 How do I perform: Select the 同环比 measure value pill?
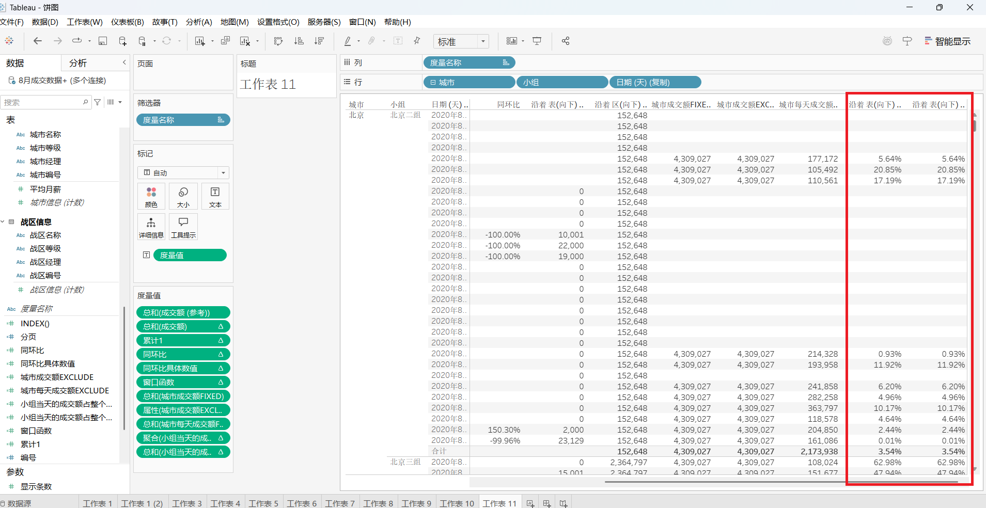183,354
